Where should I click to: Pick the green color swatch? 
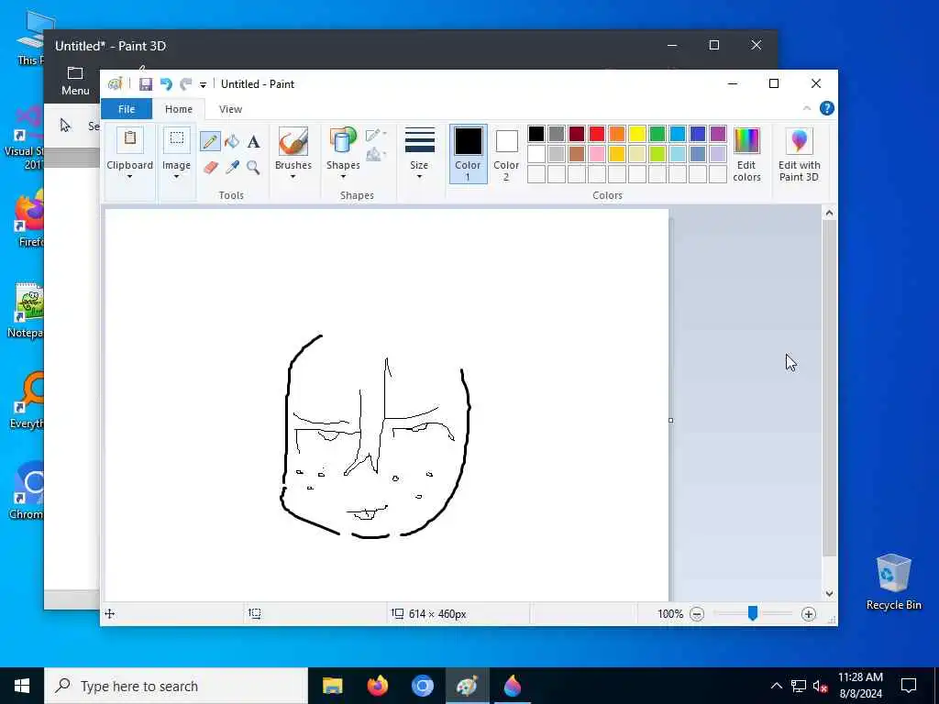[x=657, y=134]
